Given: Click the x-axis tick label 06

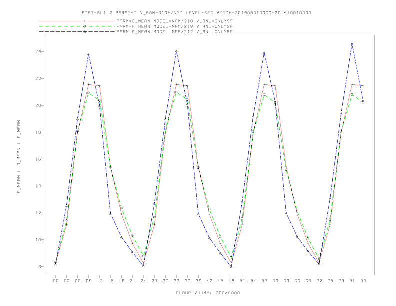Looking at the screenshot, I should [78, 281].
